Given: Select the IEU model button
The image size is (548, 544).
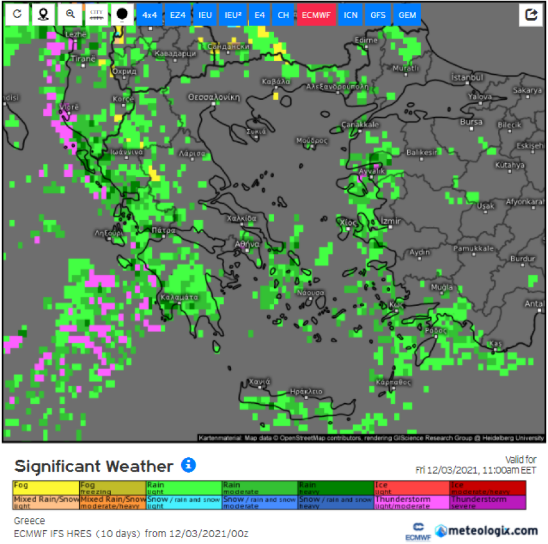Looking at the screenshot, I should (x=204, y=15).
